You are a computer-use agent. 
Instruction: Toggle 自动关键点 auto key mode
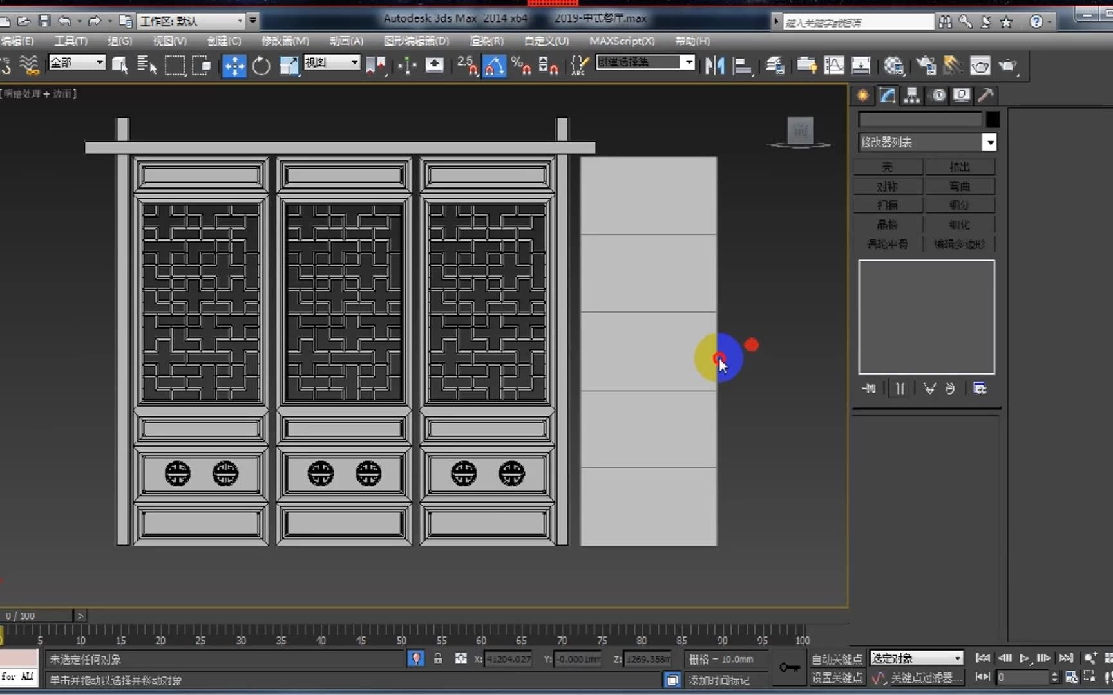836,659
